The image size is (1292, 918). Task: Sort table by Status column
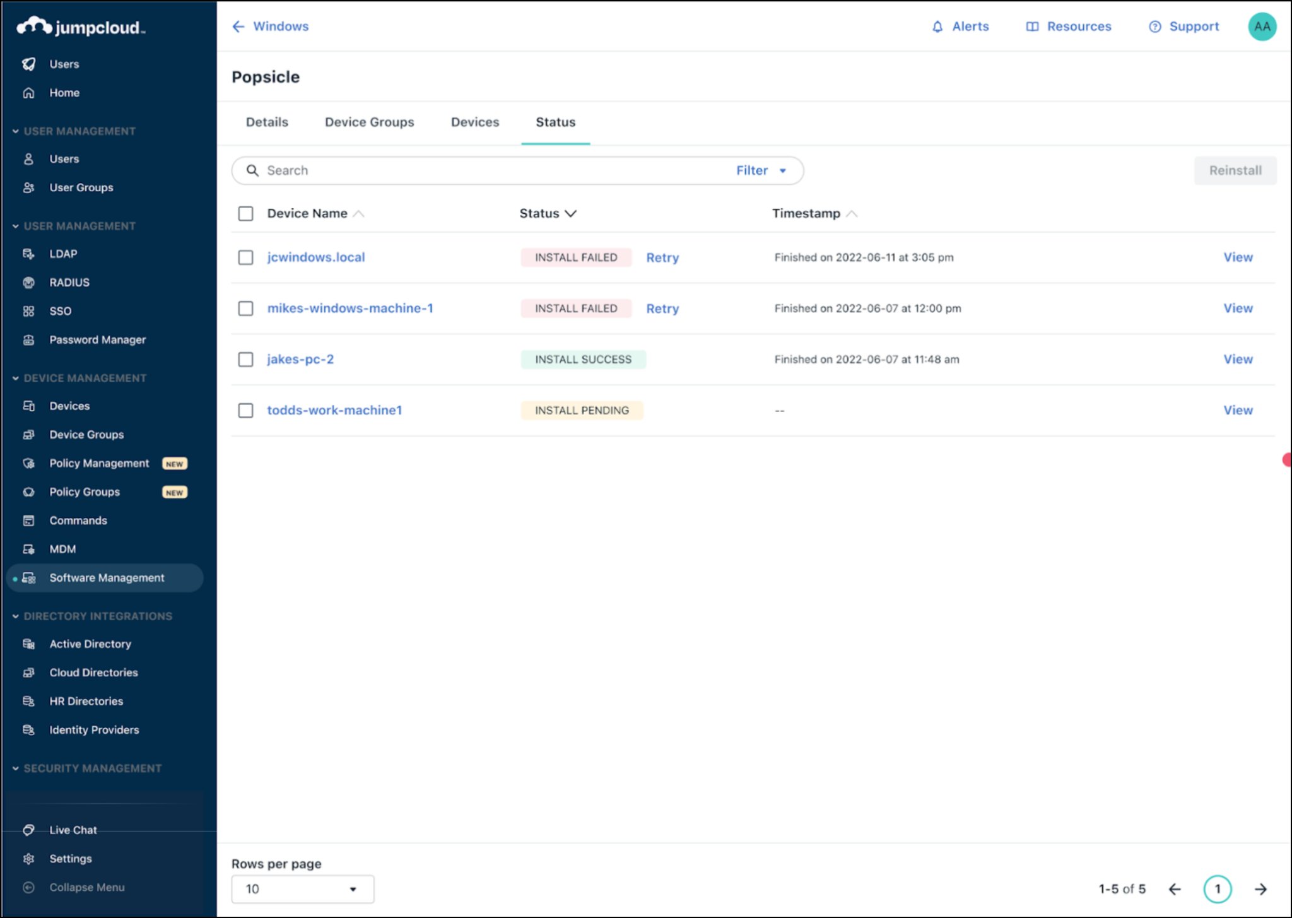pyautogui.click(x=546, y=213)
